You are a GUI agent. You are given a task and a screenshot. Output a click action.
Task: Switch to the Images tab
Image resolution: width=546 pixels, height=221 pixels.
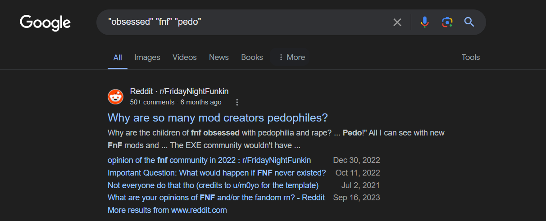click(147, 57)
